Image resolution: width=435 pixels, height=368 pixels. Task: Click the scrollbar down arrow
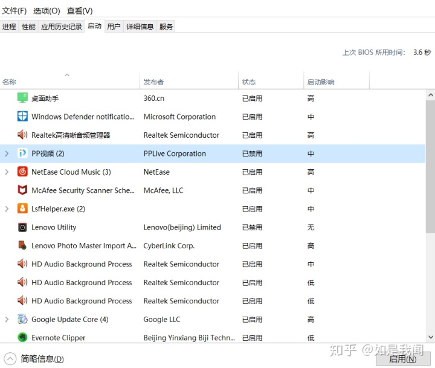(x=431, y=337)
